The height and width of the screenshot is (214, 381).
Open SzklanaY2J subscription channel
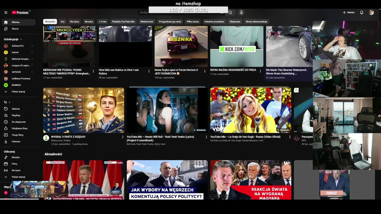(x=18, y=46)
